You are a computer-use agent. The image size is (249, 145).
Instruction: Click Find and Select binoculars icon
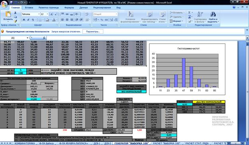point(213,14)
